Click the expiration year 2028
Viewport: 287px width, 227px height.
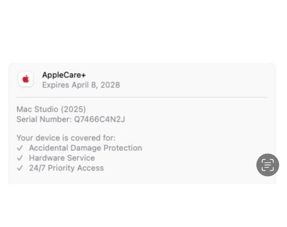click(x=110, y=85)
